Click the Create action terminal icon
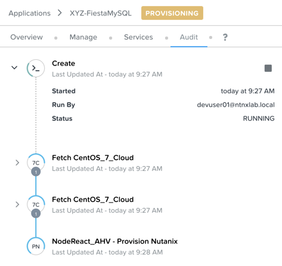Screen dimensions: 282x266 (36, 68)
